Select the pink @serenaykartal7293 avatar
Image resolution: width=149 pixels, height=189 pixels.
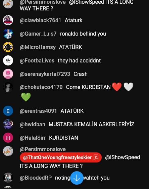pos(8,74)
